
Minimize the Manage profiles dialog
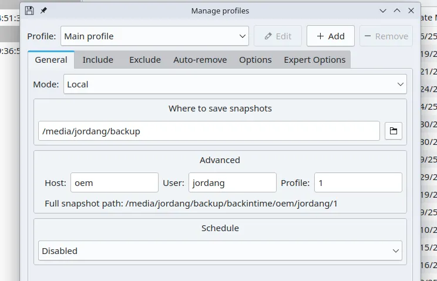point(383,11)
